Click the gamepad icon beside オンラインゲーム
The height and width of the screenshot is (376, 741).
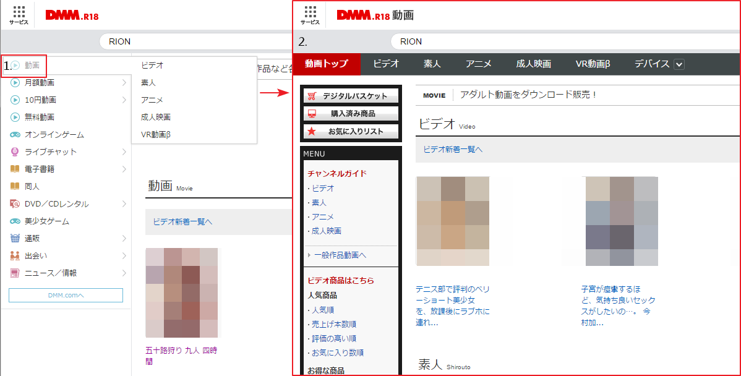click(x=15, y=135)
